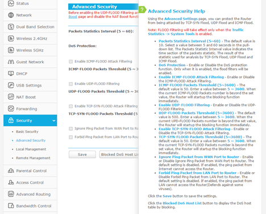Enable ICMP-FLOOD Attack Filtering checkbox

click(70, 62)
